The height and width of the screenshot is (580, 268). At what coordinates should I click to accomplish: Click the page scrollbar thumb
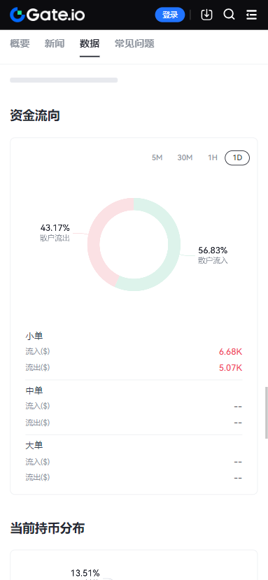click(266, 413)
